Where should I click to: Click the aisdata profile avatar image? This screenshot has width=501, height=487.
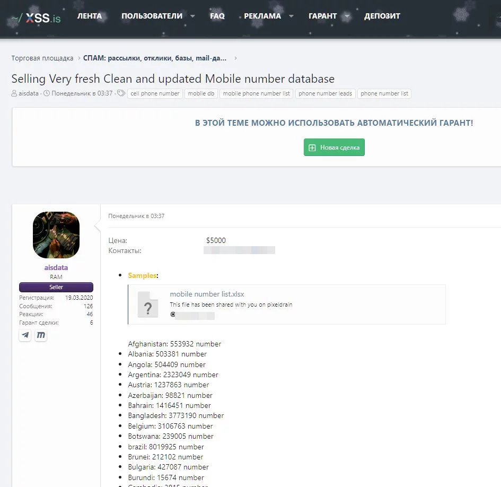[56, 235]
